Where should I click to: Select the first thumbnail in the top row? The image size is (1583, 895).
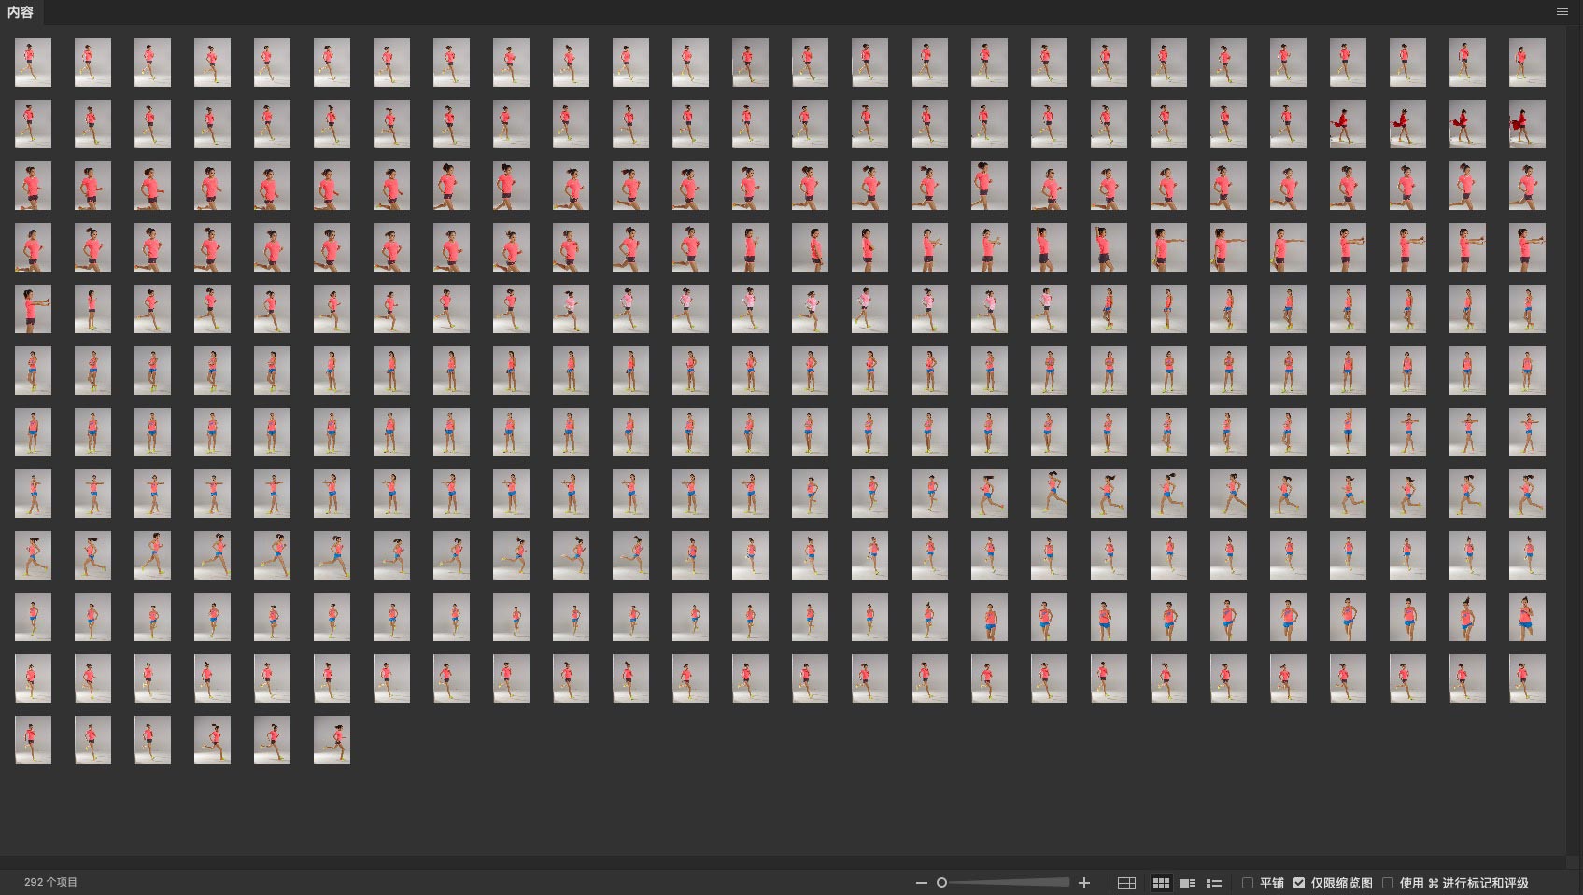(x=33, y=63)
